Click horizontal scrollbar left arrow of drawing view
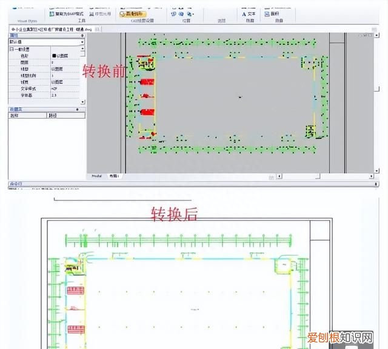388x349 pixels. pyautogui.click(x=279, y=176)
